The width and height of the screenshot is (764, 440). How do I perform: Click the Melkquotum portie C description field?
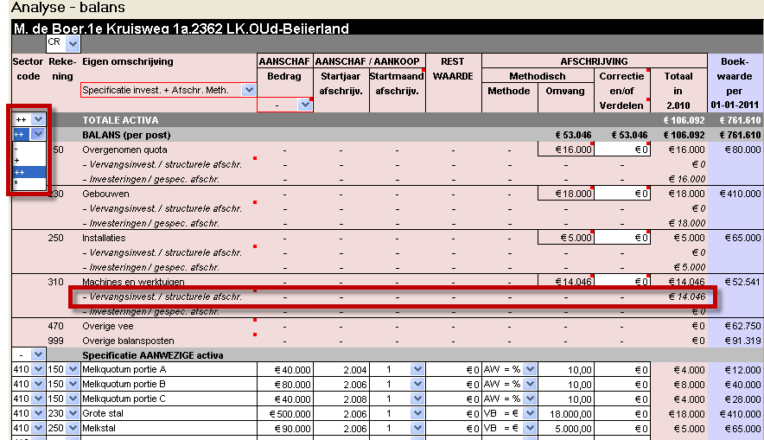pos(169,399)
